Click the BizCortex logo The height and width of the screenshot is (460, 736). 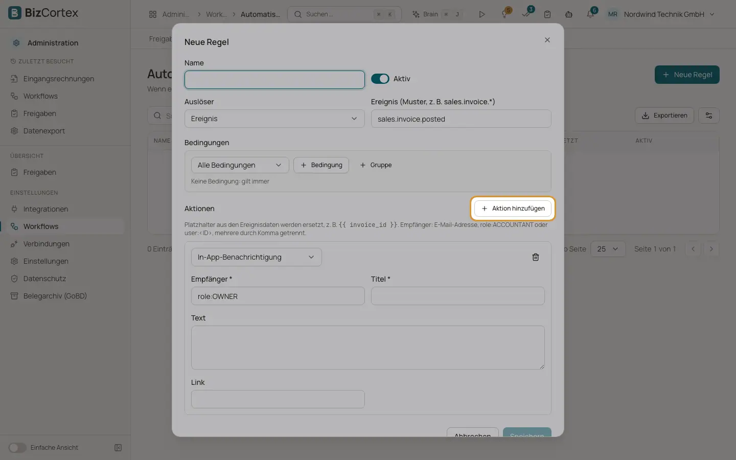[x=43, y=13]
